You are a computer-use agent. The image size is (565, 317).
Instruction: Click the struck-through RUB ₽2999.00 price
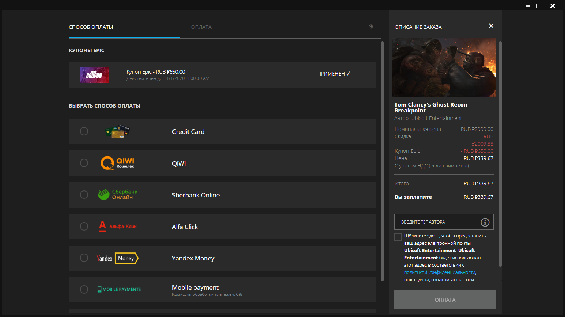click(477, 129)
